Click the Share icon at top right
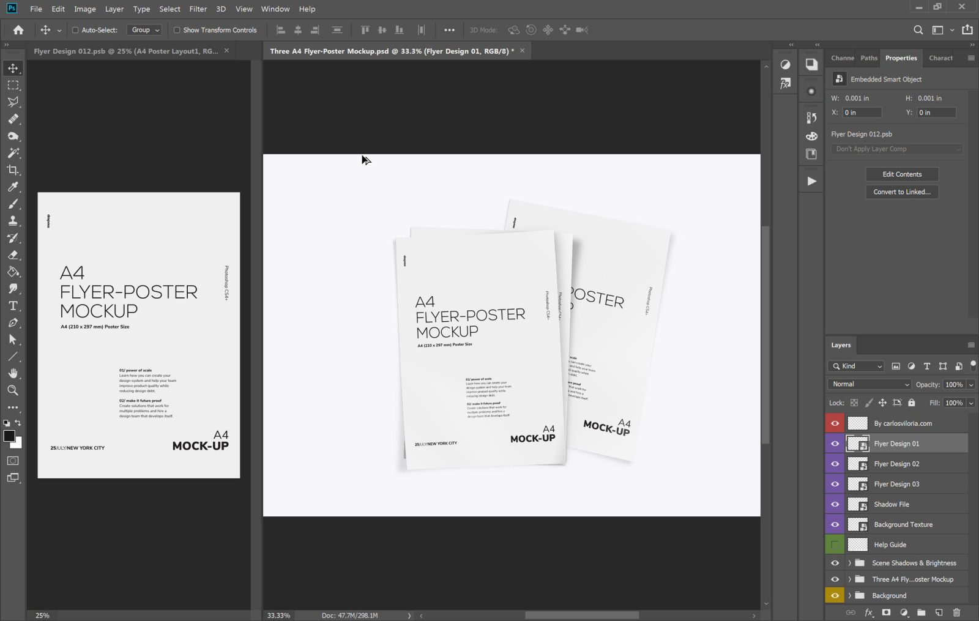Viewport: 979px width, 621px height. (967, 29)
